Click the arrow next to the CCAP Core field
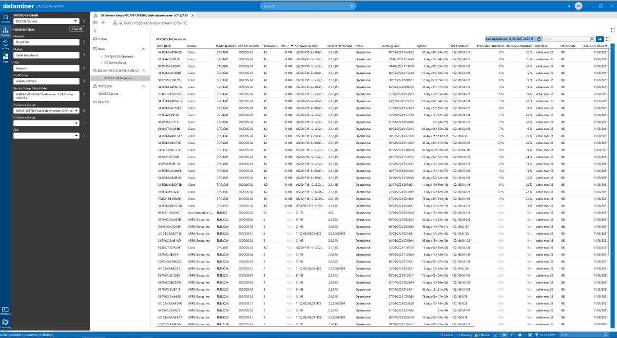 (84, 81)
